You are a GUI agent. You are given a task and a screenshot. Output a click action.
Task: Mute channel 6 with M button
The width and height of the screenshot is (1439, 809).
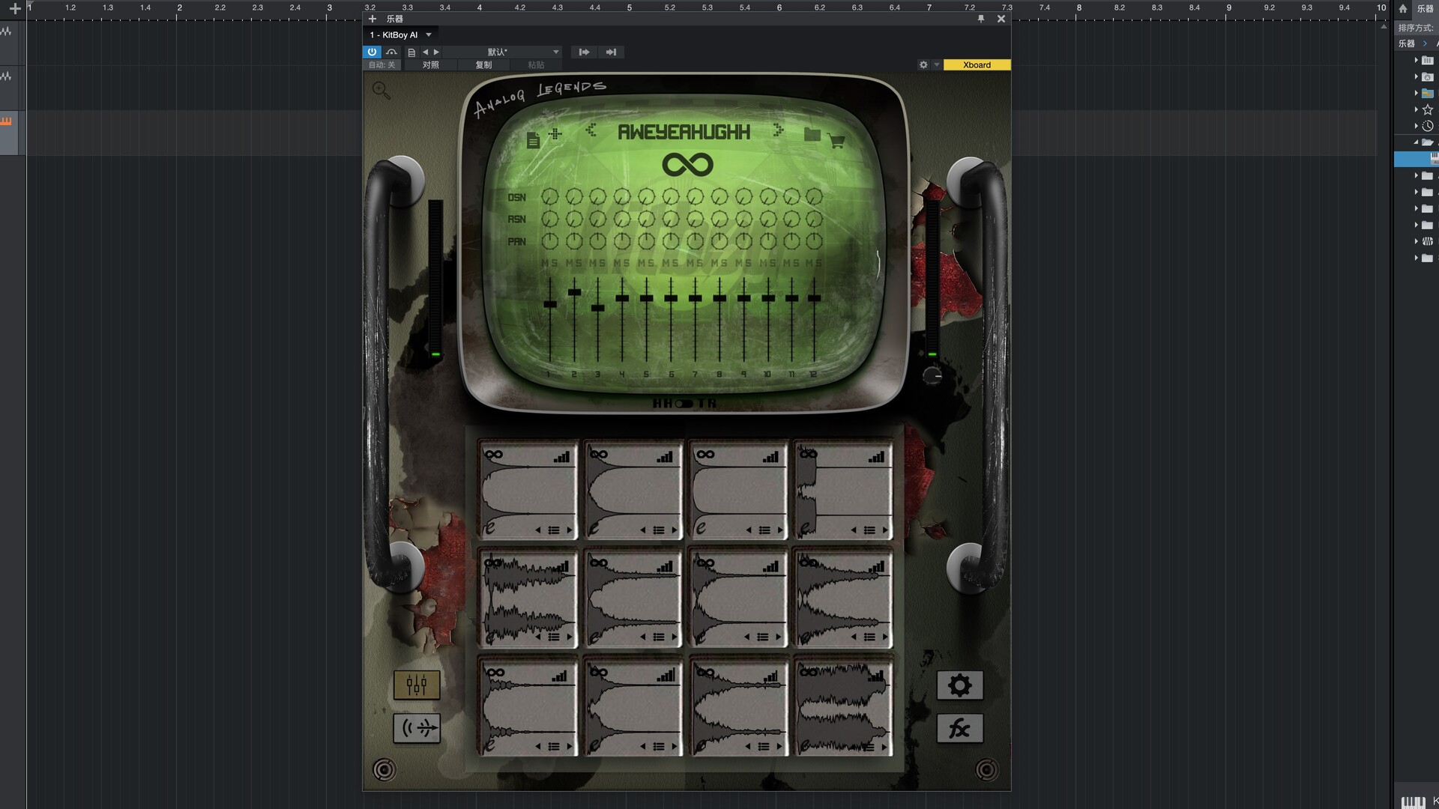[x=666, y=263]
